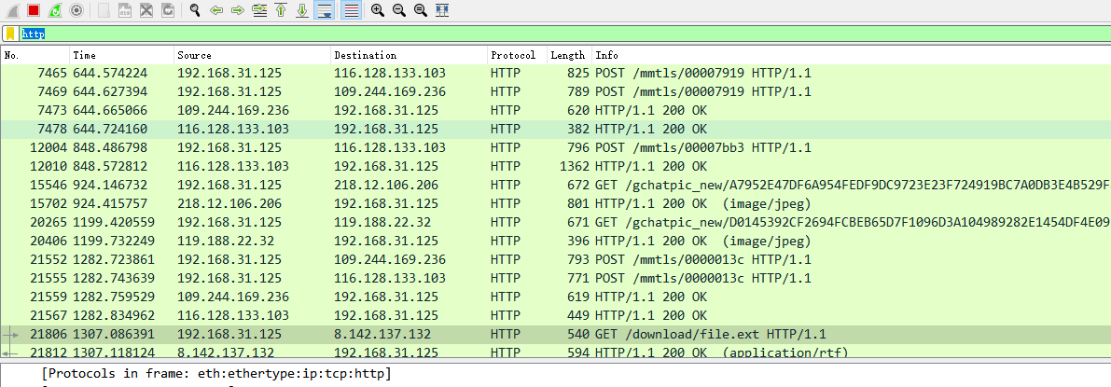Toggle packet list colorization
This screenshot has height=387, width=1111.
350,10
